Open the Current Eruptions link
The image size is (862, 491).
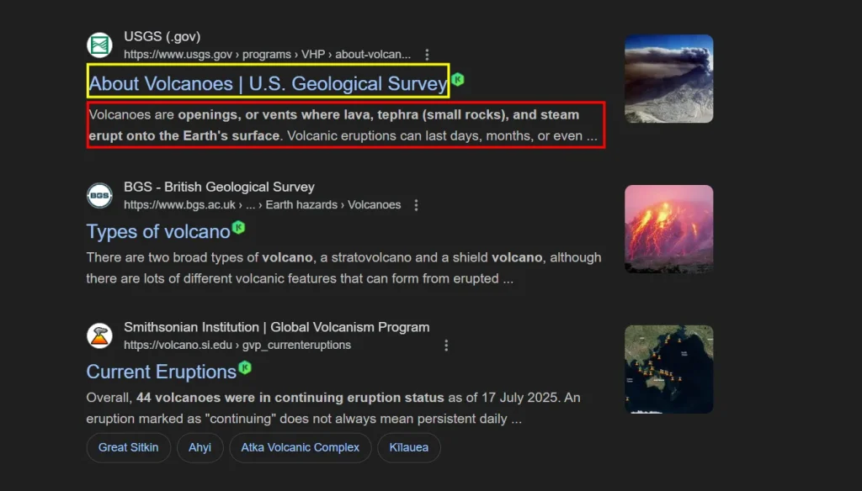point(161,372)
